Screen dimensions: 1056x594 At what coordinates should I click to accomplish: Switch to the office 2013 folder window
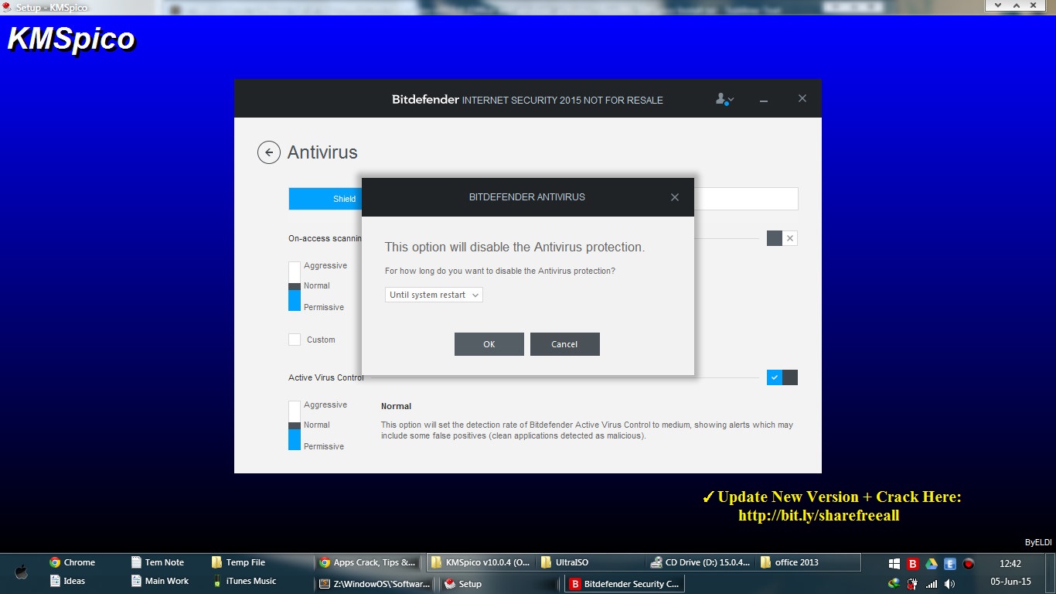[809, 562]
